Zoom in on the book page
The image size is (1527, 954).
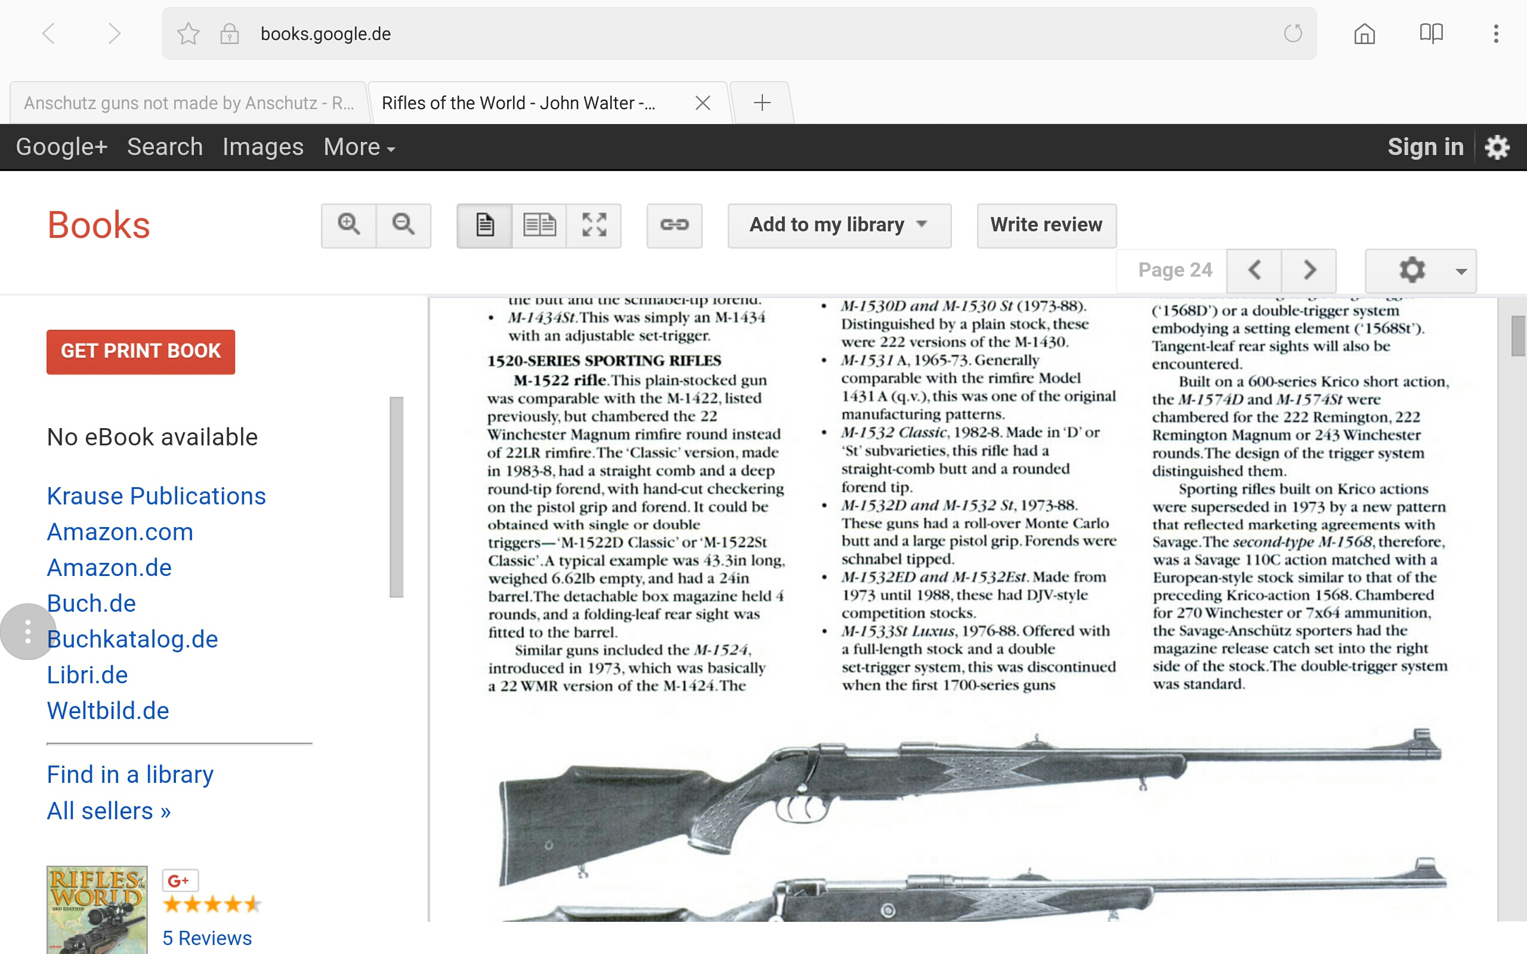(349, 225)
